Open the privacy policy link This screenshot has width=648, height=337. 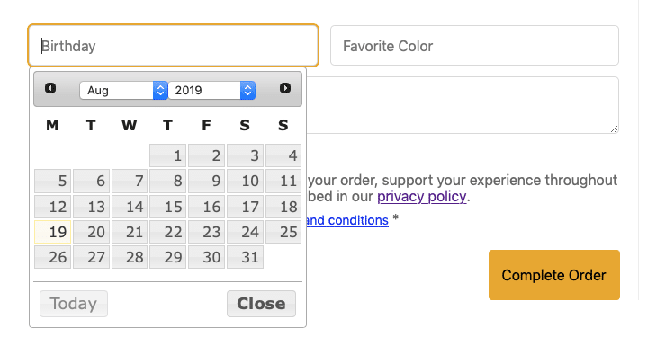421,196
